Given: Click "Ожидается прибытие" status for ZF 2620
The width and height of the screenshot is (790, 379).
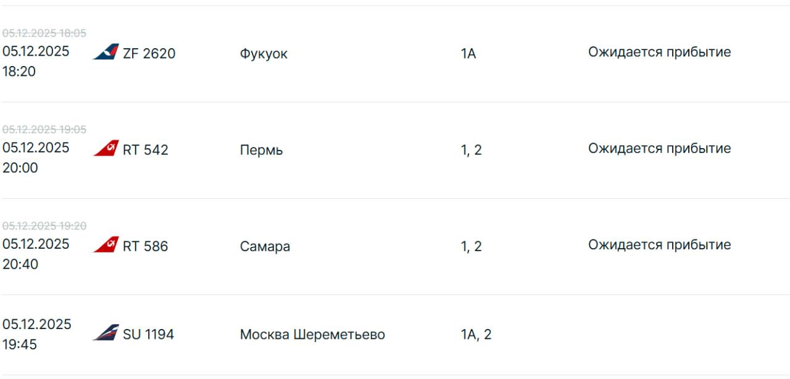Looking at the screenshot, I should point(659,52).
